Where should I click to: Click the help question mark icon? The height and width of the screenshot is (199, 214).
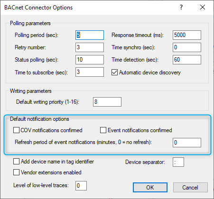181,7
